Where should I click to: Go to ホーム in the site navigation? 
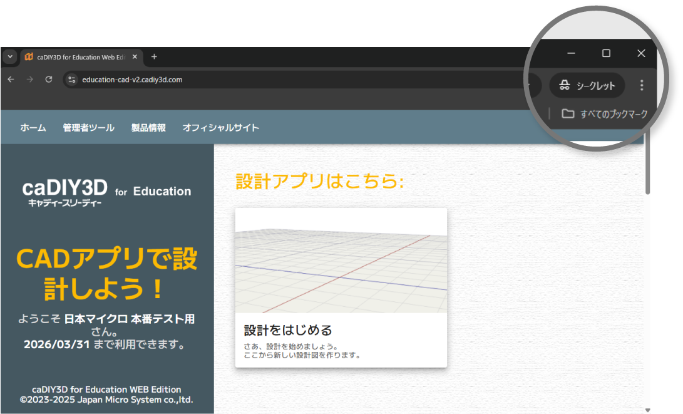coord(33,128)
